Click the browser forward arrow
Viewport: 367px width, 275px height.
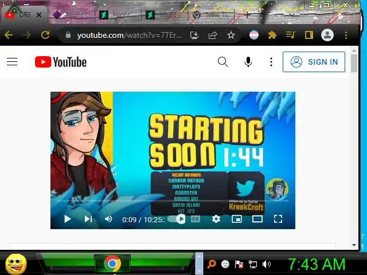(27, 35)
